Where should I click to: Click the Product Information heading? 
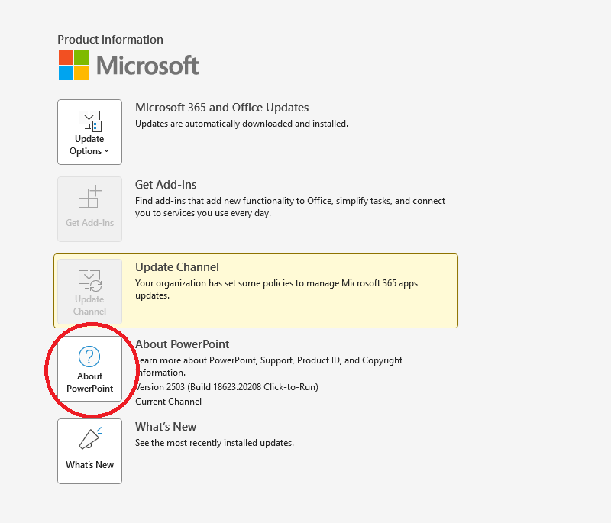pyautogui.click(x=110, y=40)
